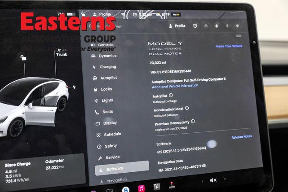This screenshot has width=288, height=192.
Task: Tap the alarm icon in top status bar
Action: point(135,14)
